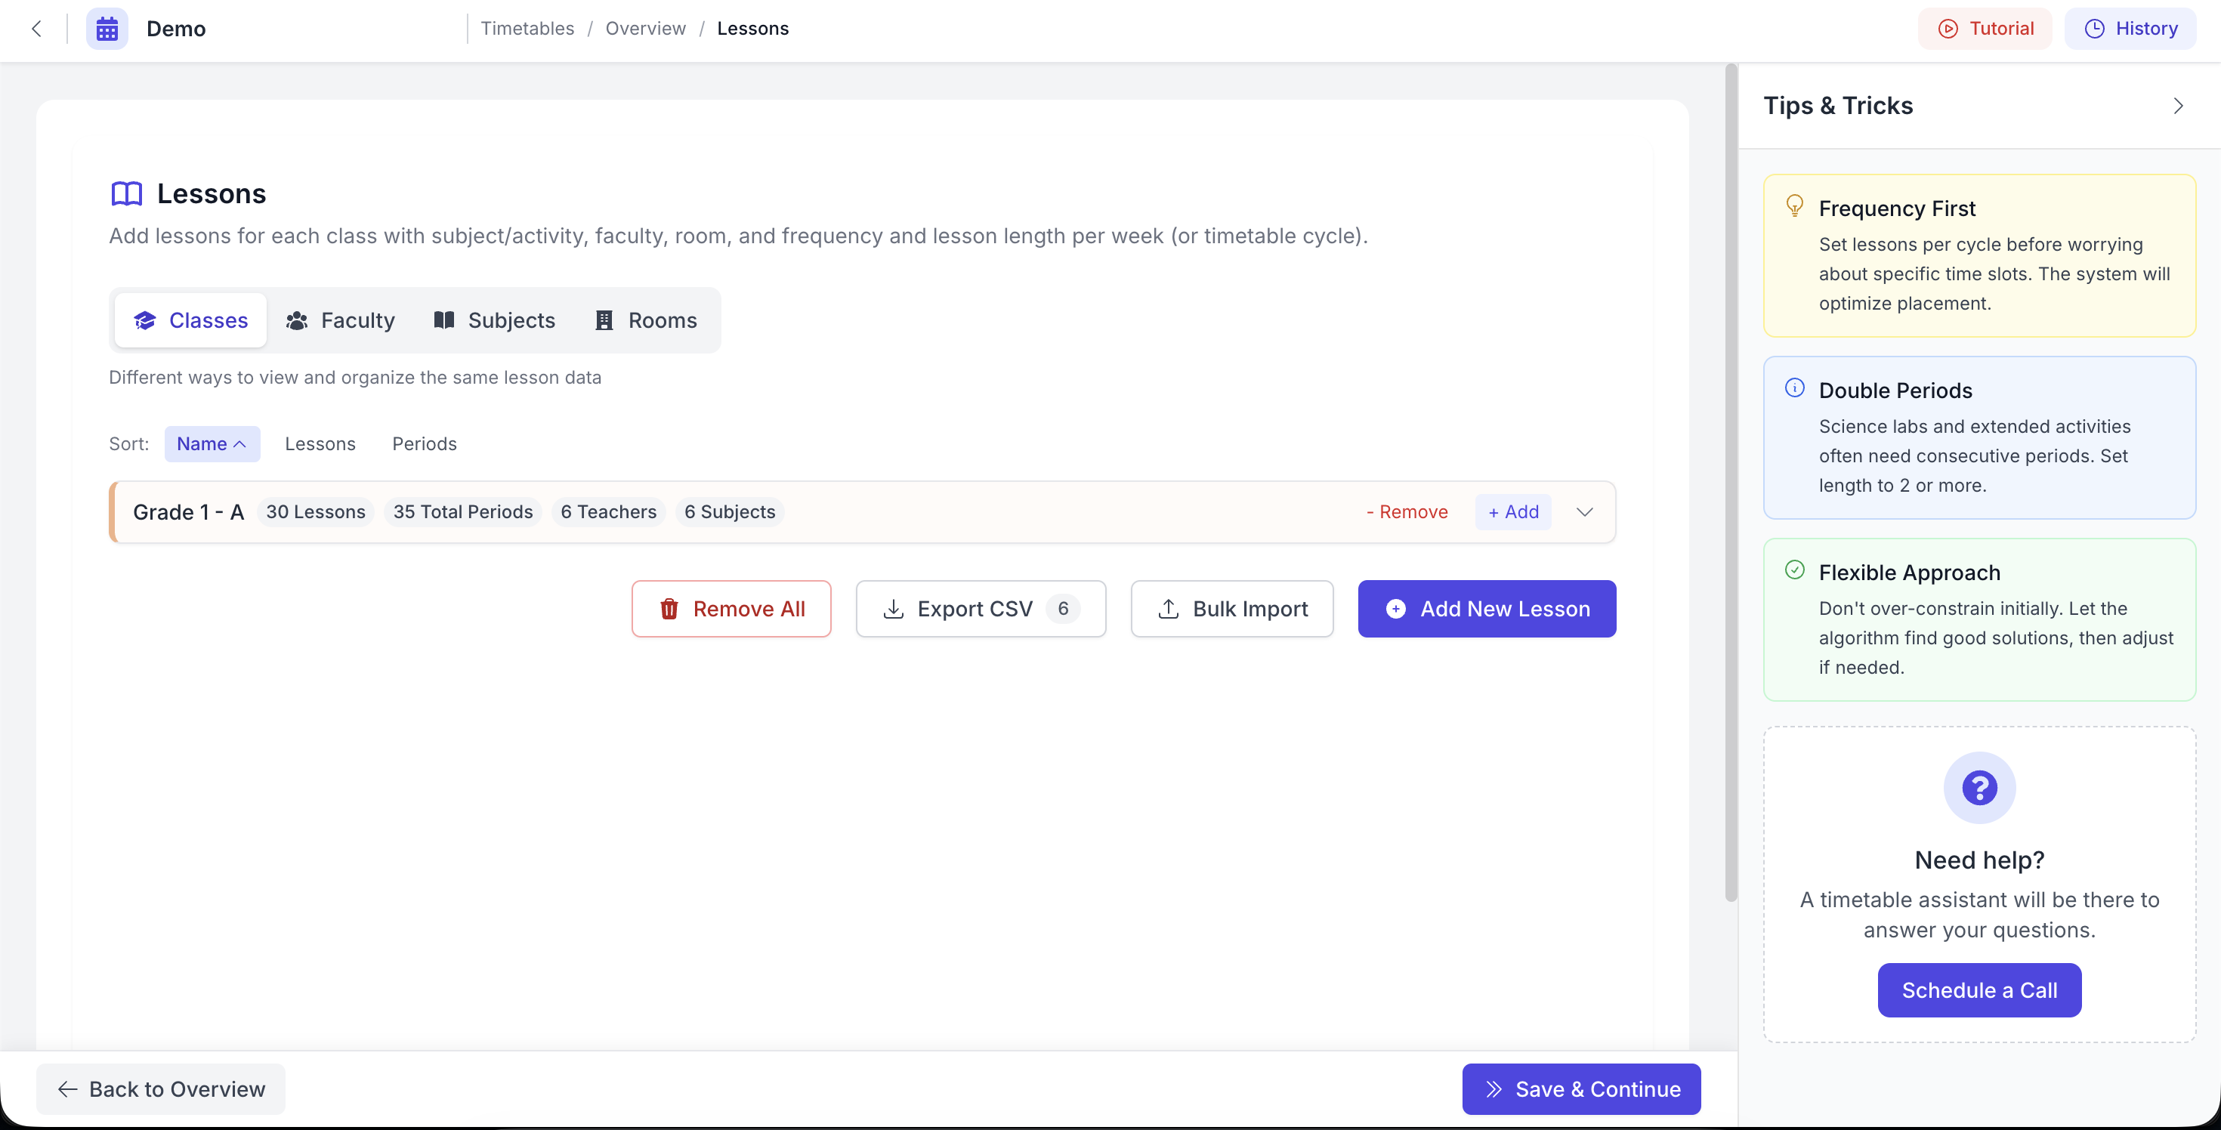Click the checkmark icon beside Flexible Approach

[1794, 570]
